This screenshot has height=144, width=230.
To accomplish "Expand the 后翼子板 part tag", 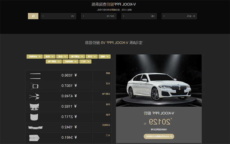I will click(x=77, y=57).
